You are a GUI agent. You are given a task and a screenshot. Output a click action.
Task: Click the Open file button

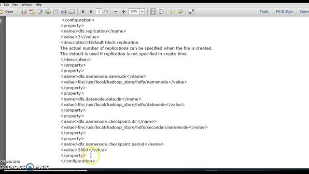tap(7, 12)
